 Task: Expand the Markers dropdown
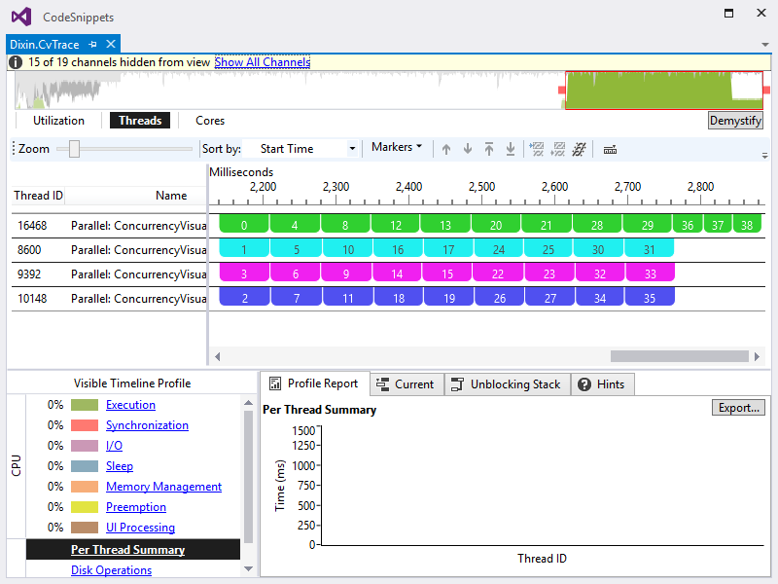click(x=397, y=147)
